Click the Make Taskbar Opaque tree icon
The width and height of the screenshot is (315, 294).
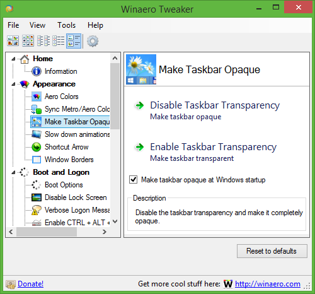pyautogui.click(x=37, y=122)
